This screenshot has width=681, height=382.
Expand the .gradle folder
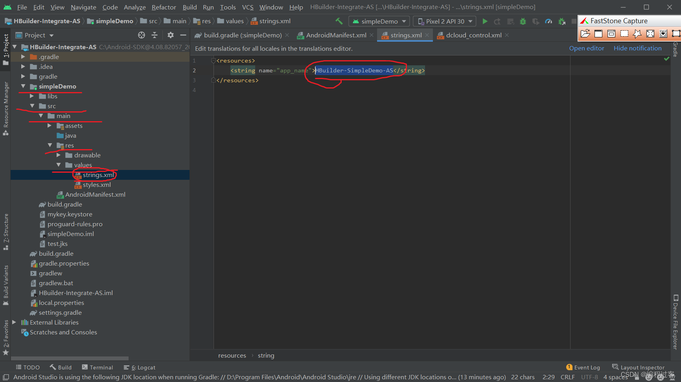[23, 57]
